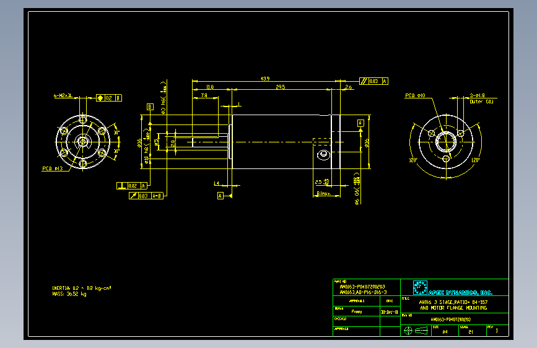Select the center bore of the right flange view
The width and height of the screenshot is (537, 348).
(445, 142)
